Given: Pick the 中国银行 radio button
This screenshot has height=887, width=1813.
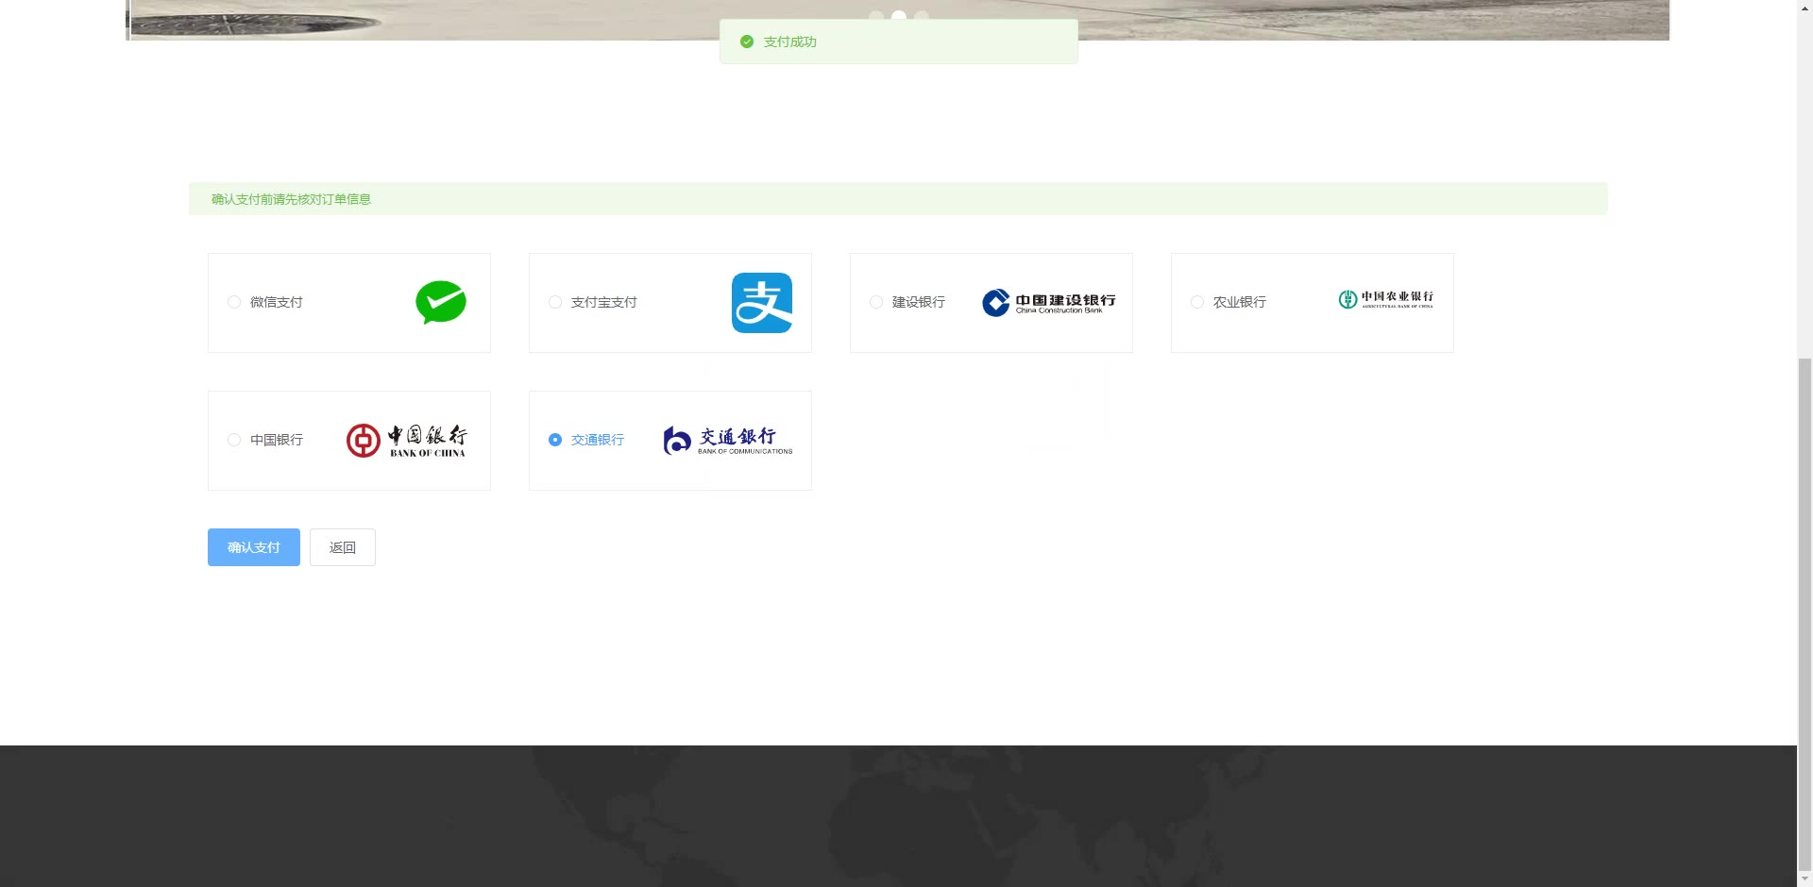Looking at the screenshot, I should 234,440.
